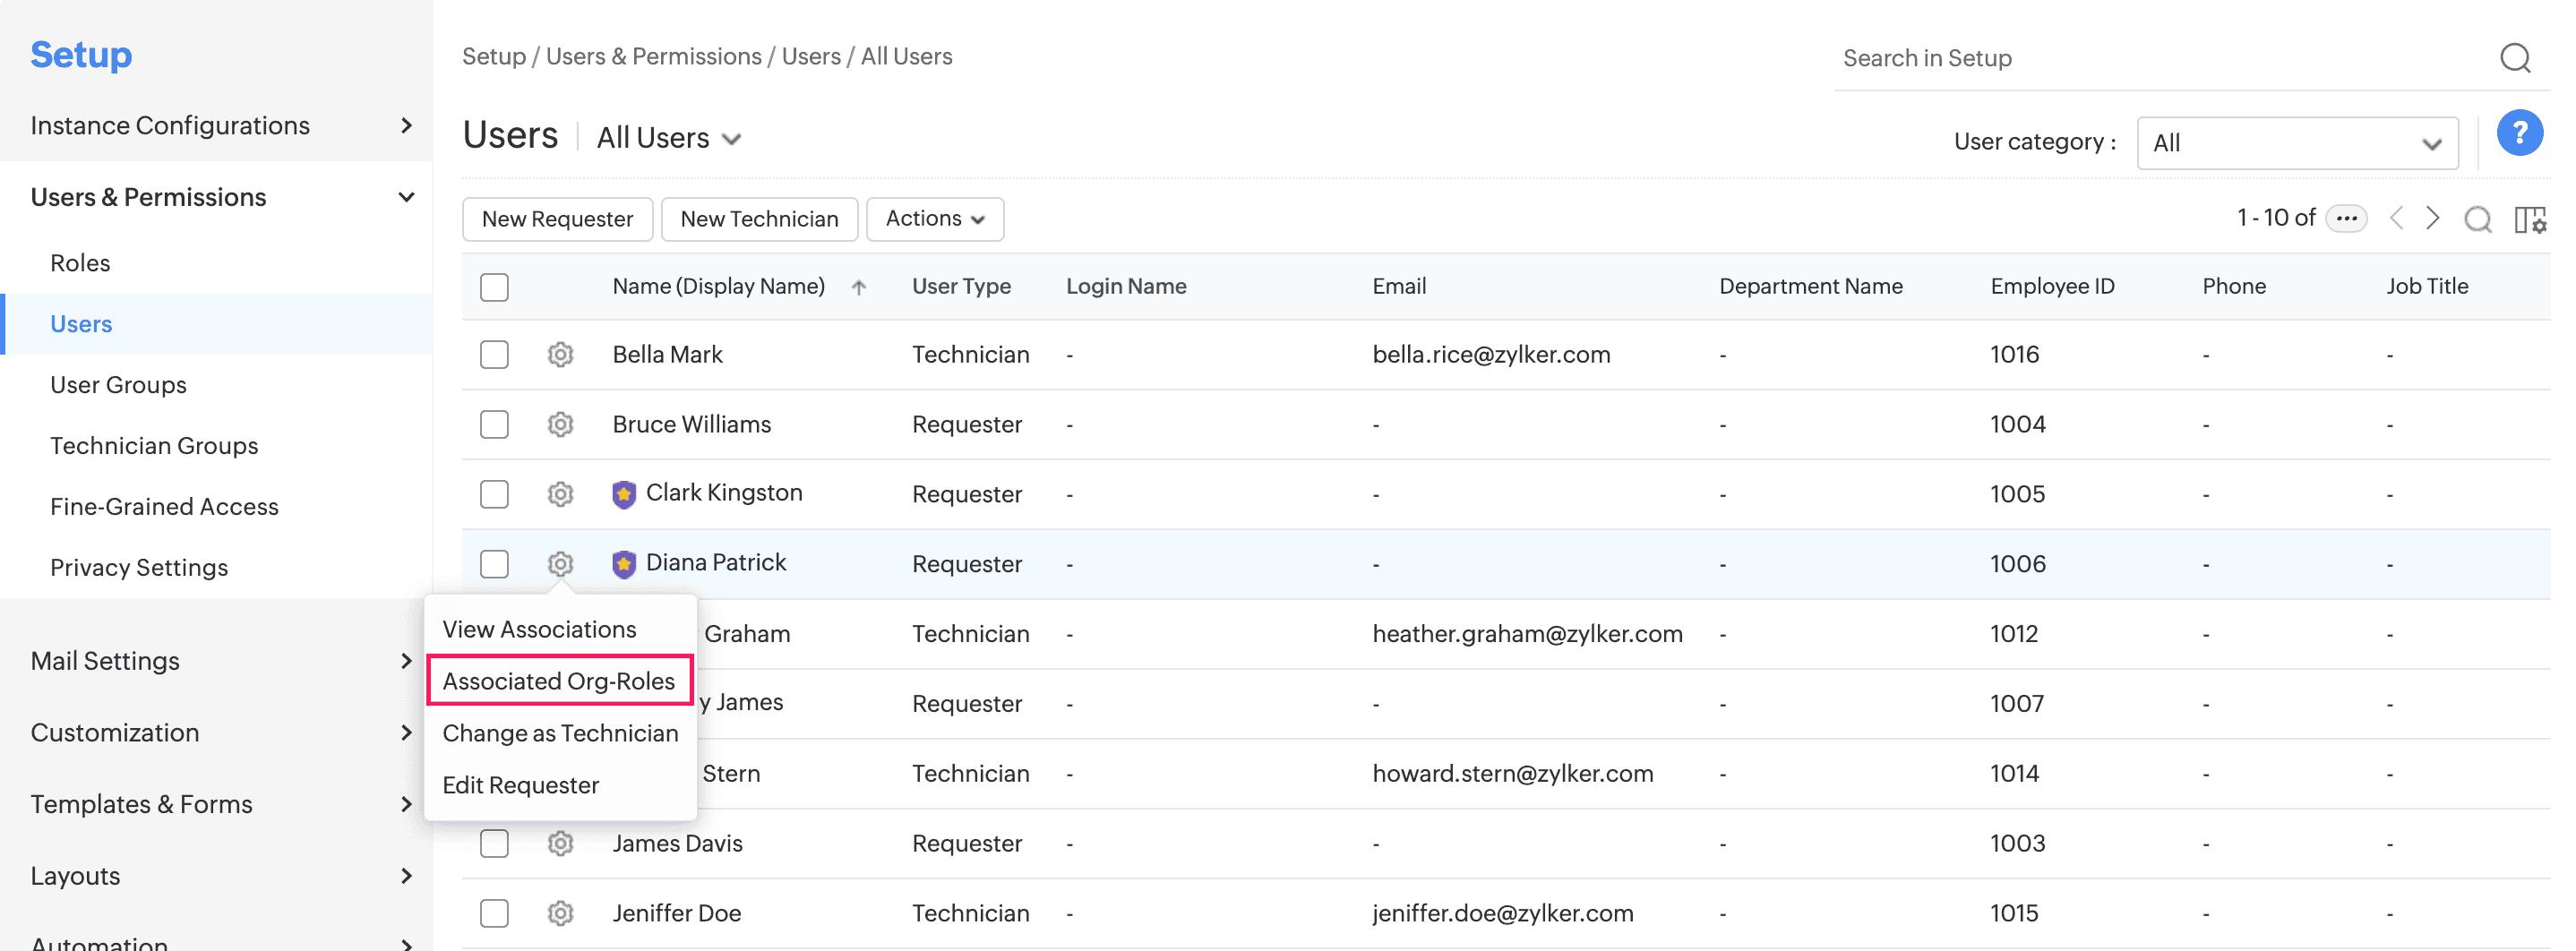Screen dimensions: 2576x951
Task: Open the column chooser settings icon
Action: (x=2529, y=219)
